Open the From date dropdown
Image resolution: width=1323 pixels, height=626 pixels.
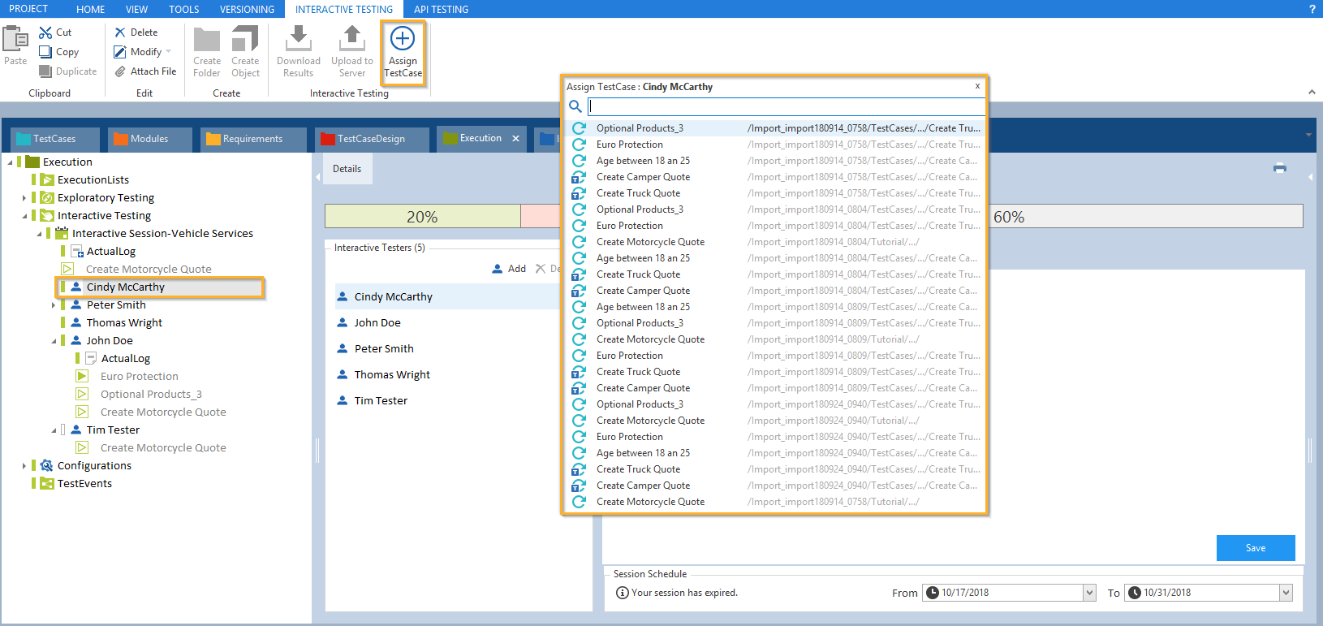point(1089,593)
